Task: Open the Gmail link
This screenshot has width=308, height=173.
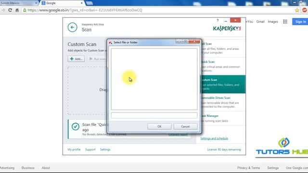Action: (260, 22)
